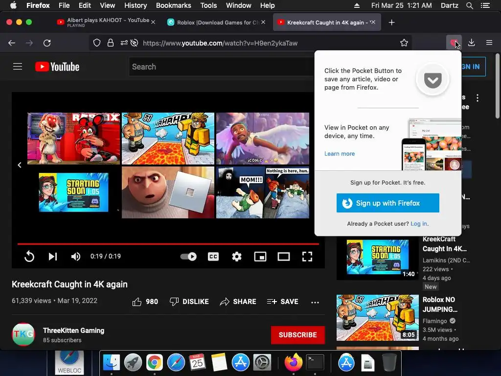Click the page vertical scrollbar
Viewport: 501px width, 376px height.
tap(497, 86)
